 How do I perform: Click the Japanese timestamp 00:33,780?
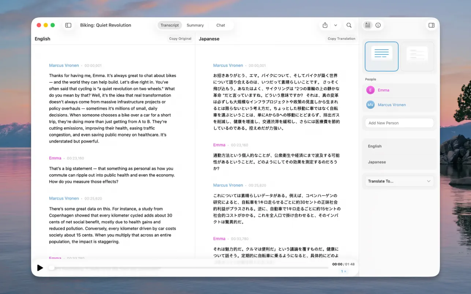tap(240, 239)
